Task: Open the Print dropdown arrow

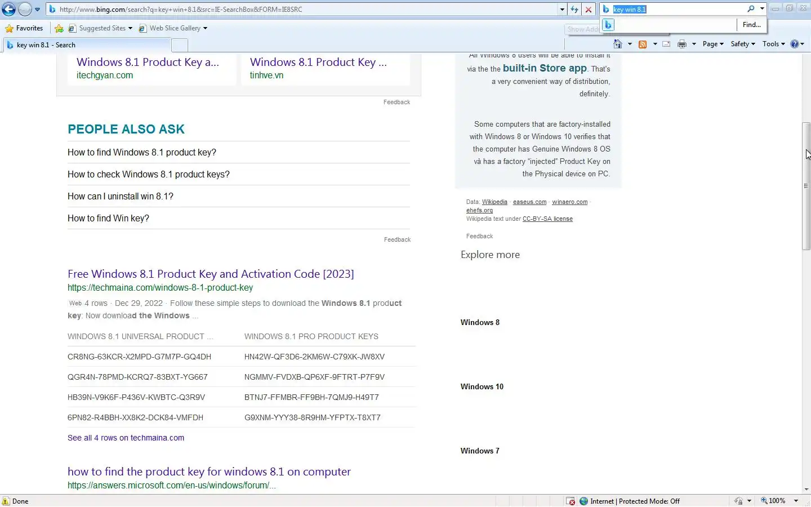Action: tap(694, 44)
